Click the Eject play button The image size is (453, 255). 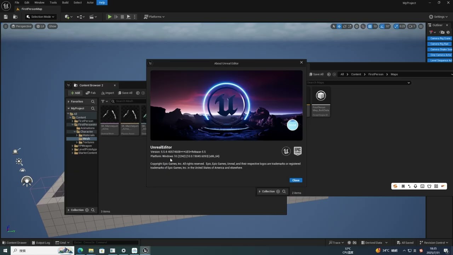click(x=128, y=17)
